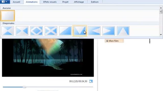Image resolution: width=163 pixels, height=91 pixels.
Task: Select the Mon film title clip
Action: coord(114,41)
